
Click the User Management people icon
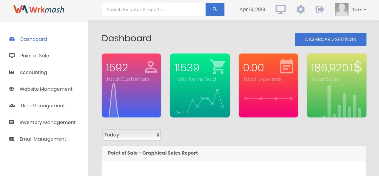pos(12,106)
